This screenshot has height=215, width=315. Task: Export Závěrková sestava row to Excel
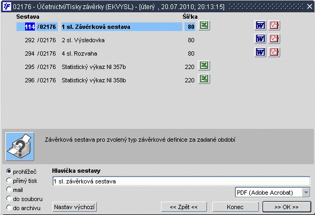coord(204,26)
